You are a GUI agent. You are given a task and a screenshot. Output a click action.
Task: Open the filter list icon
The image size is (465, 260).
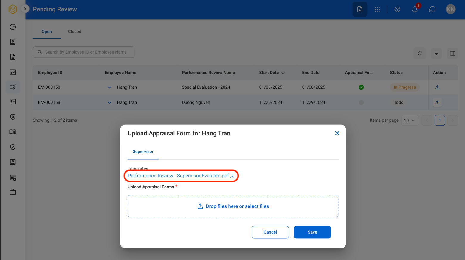coord(436,54)
